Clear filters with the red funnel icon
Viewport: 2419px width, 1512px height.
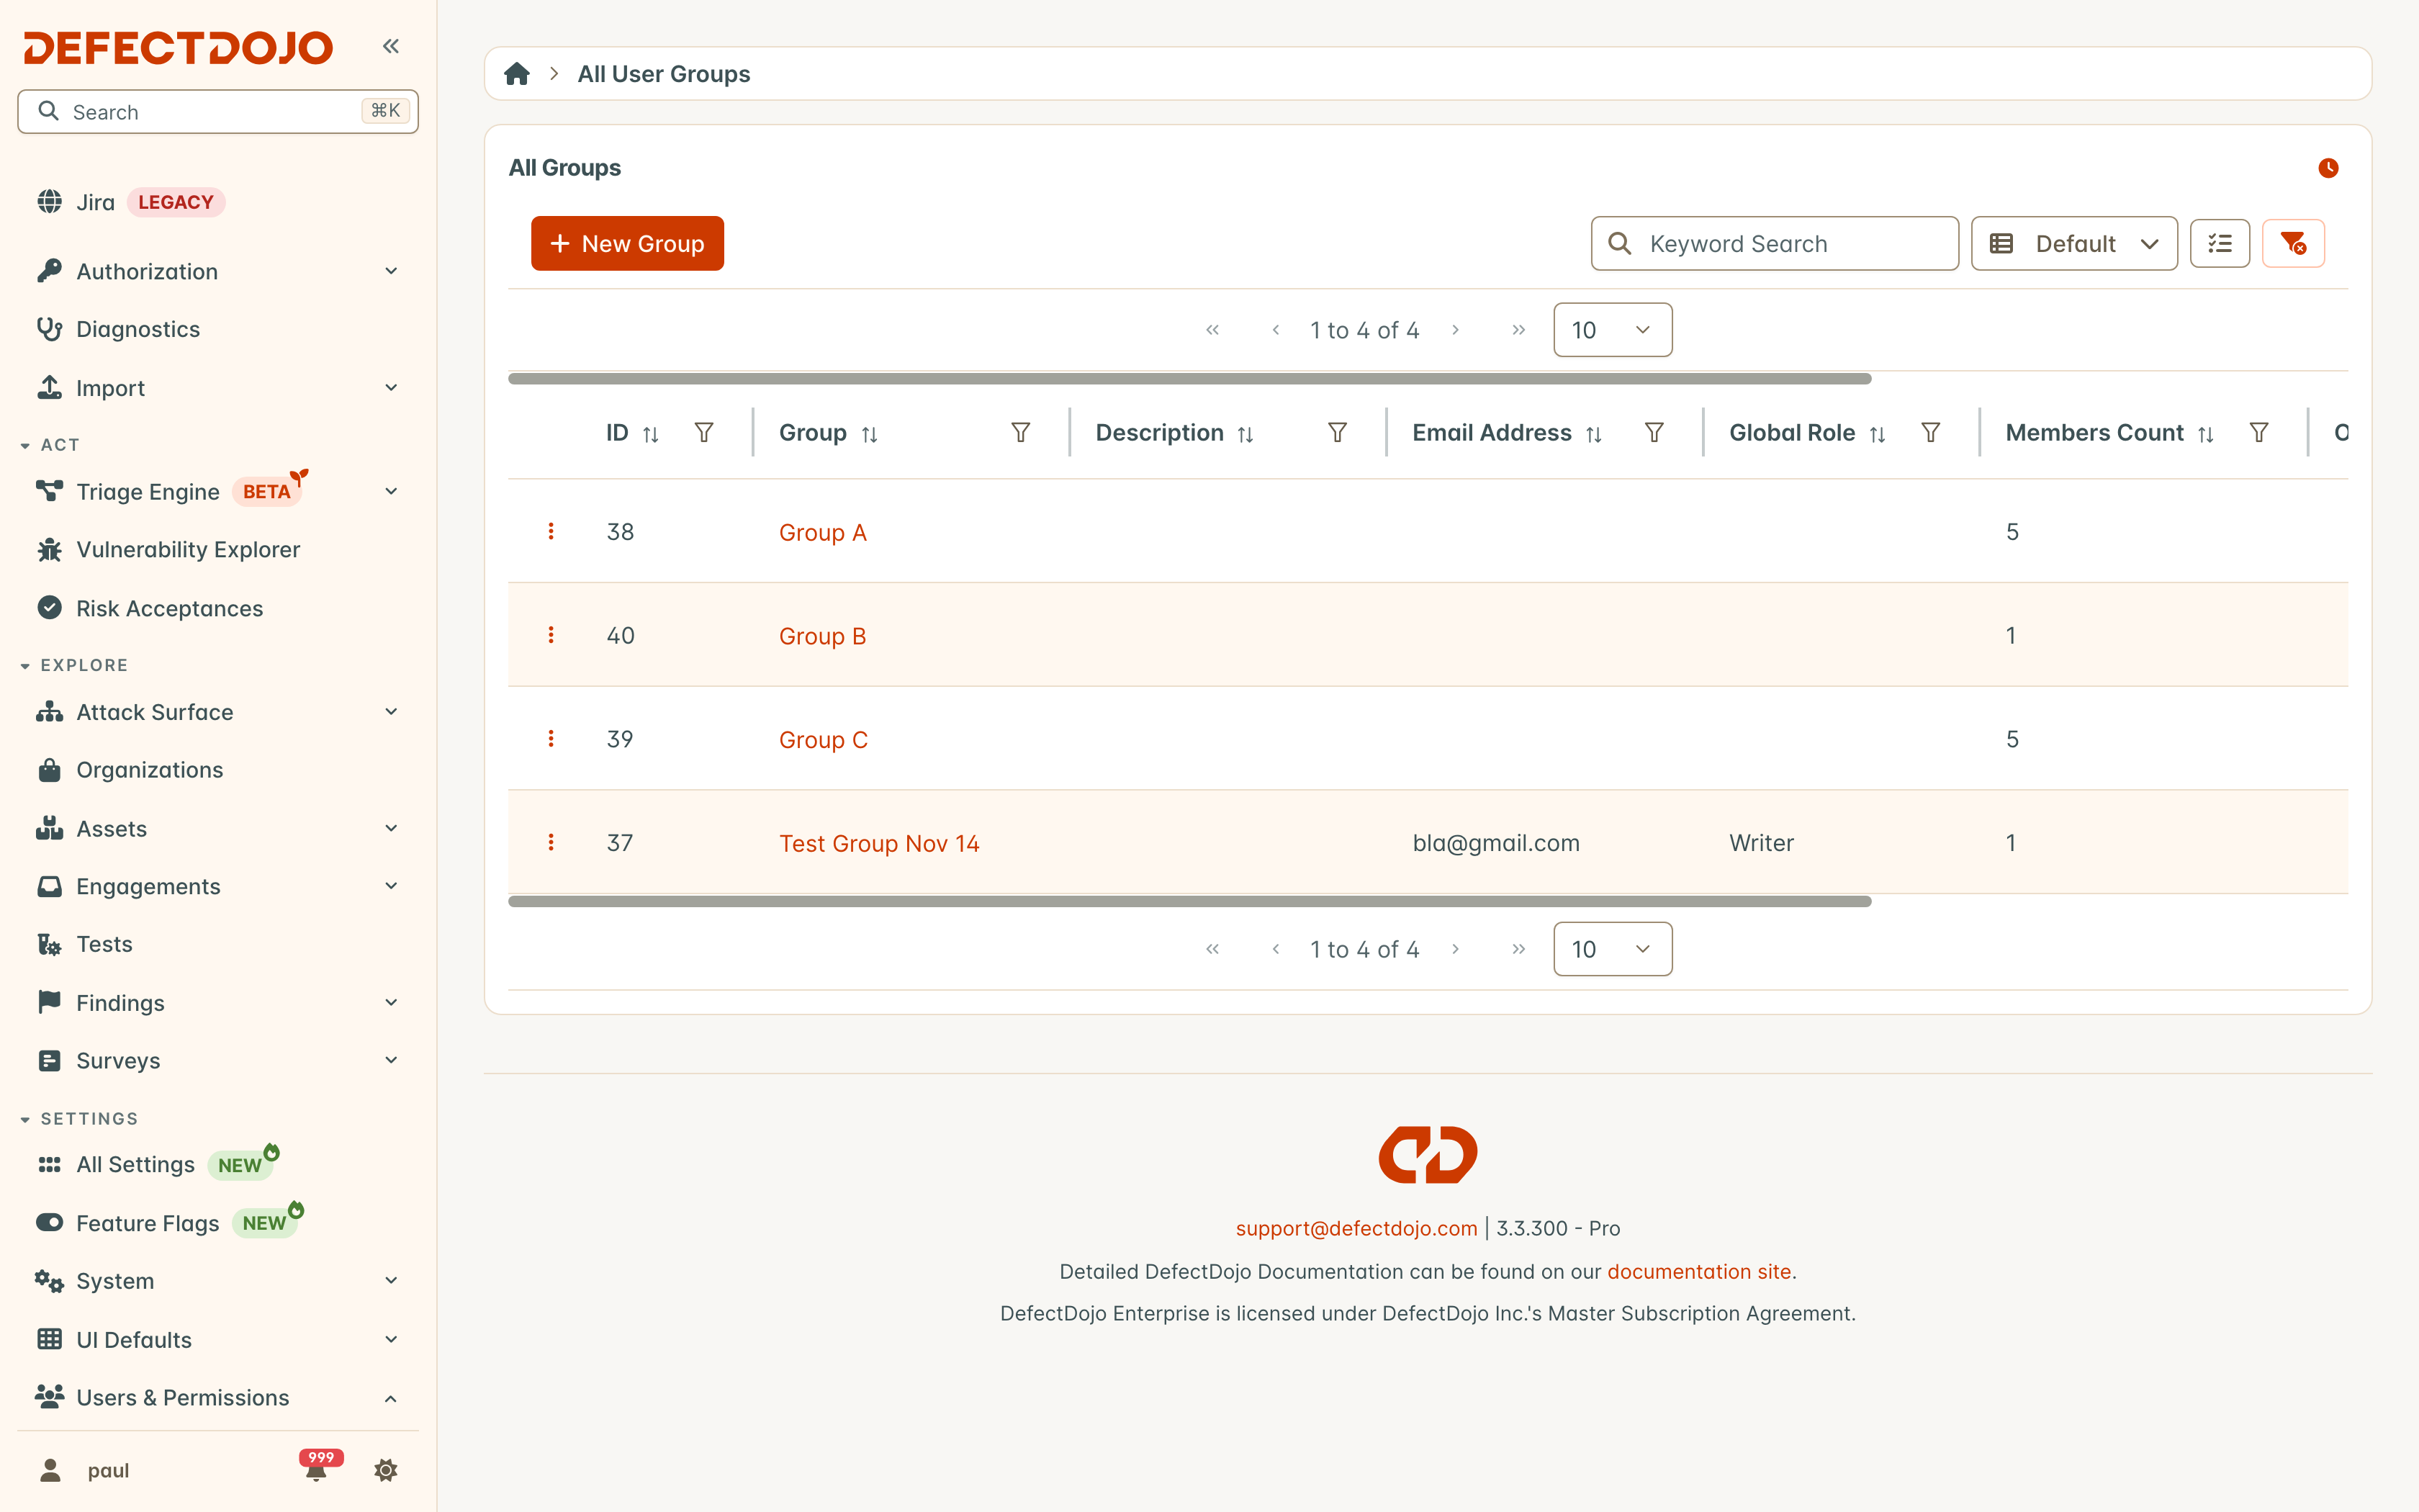2293,243
